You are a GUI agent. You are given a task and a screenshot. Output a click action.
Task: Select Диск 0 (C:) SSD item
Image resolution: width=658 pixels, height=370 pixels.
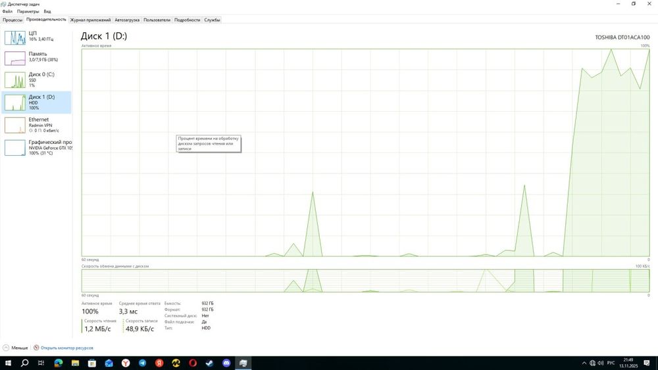[x=36, y=80]
